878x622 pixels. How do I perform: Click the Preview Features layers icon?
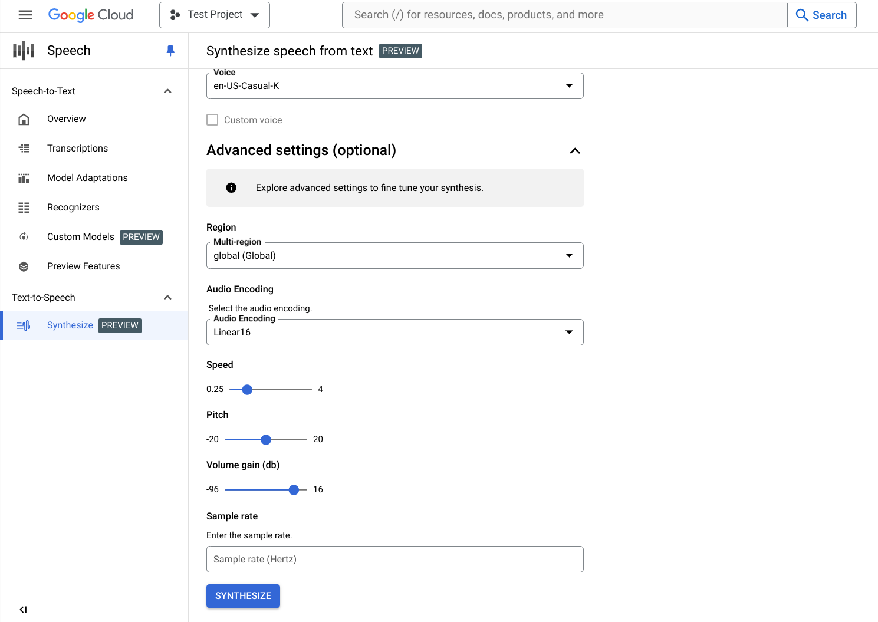tap(24, 266)
